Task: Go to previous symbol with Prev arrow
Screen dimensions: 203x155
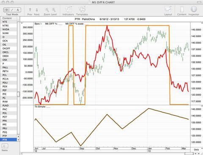Action: click(30, 10)
